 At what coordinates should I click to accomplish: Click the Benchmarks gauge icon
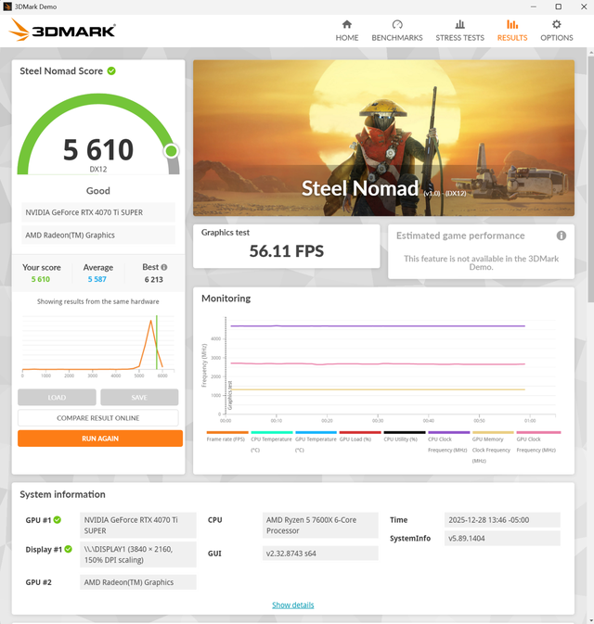click(397, 25)
